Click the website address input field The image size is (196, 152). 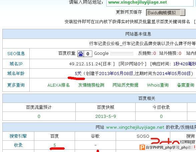coord(150,3)
